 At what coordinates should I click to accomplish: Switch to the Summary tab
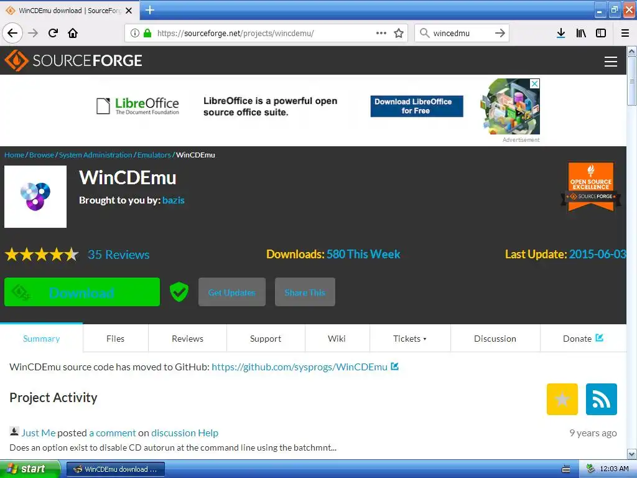(42, 339)
